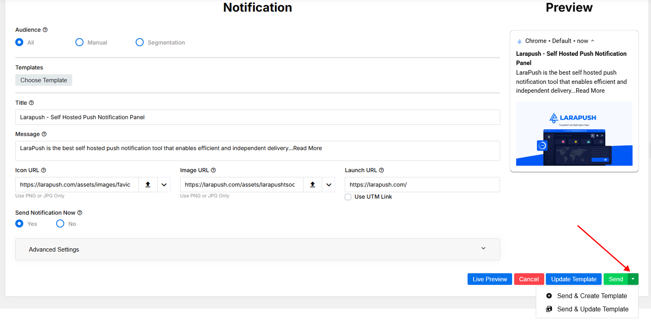This screenshot has height=325, width=651.
Task: Open the Image URL dropdown chevron
Action: (x=329, y=185)
